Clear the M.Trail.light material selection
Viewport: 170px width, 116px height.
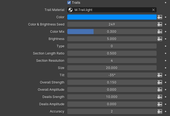coord(153,10)
